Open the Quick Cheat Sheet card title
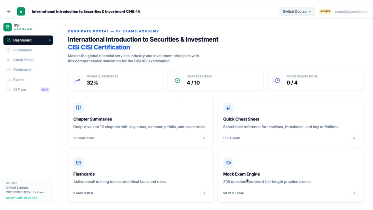 point(241,119)
